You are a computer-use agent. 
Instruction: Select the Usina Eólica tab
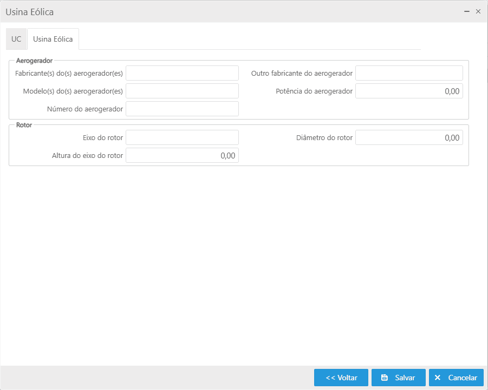tap(53, 39)
